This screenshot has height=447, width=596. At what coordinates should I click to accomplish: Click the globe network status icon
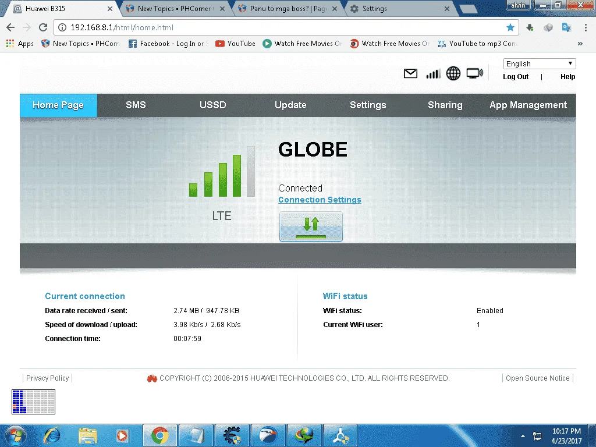point(453,73)
